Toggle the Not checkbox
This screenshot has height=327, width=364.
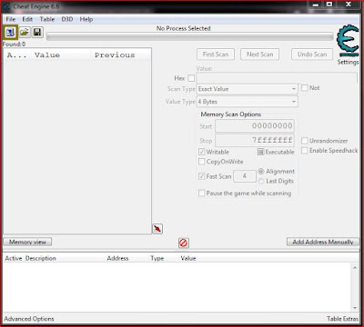coord(305,88)
